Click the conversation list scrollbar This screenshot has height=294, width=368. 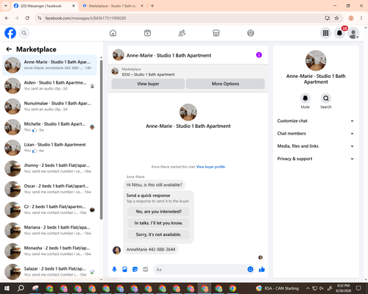tap(101, 140)
